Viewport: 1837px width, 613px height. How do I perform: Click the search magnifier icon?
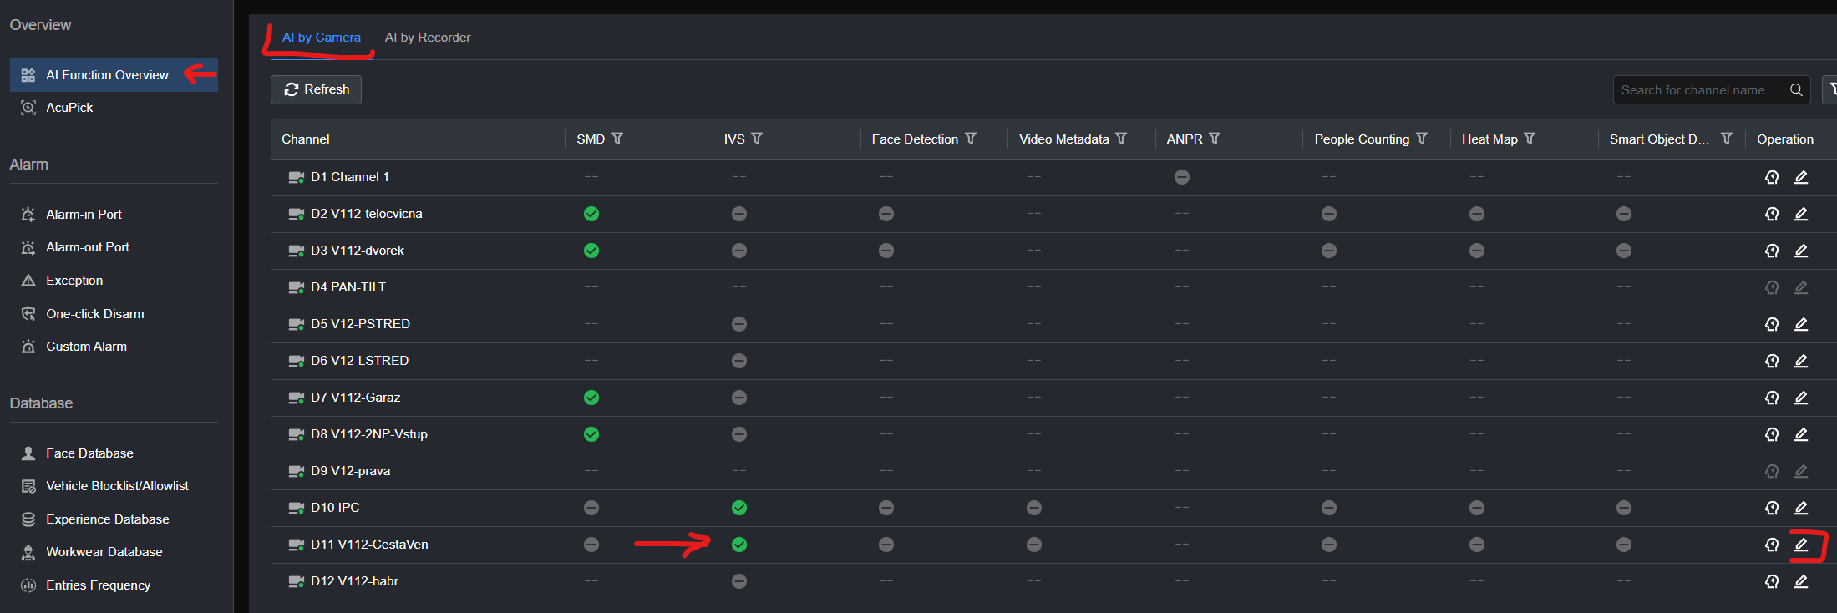pos(1796,90)
